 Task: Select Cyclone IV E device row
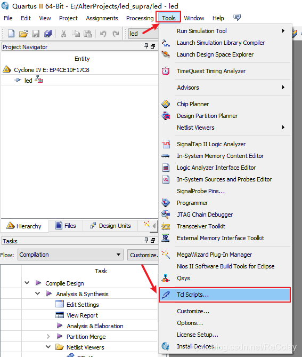[x=51, y=70]
